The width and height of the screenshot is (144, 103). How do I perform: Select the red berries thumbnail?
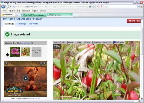[26, 52]
